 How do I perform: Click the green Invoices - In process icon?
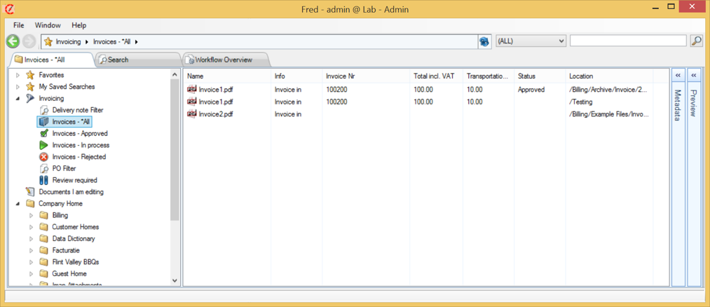[x=43, y=145]
